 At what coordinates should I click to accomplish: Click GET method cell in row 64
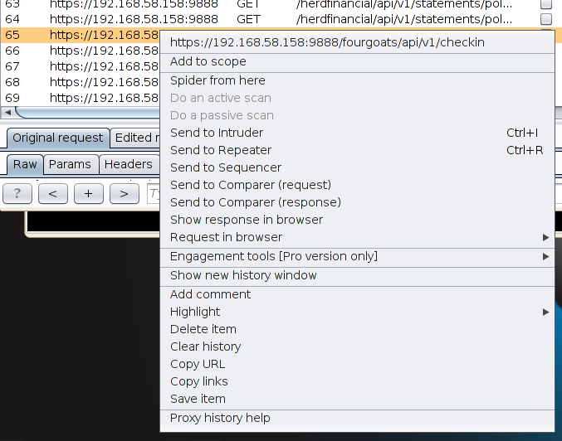pyautogui.click(x=248, y=19)
